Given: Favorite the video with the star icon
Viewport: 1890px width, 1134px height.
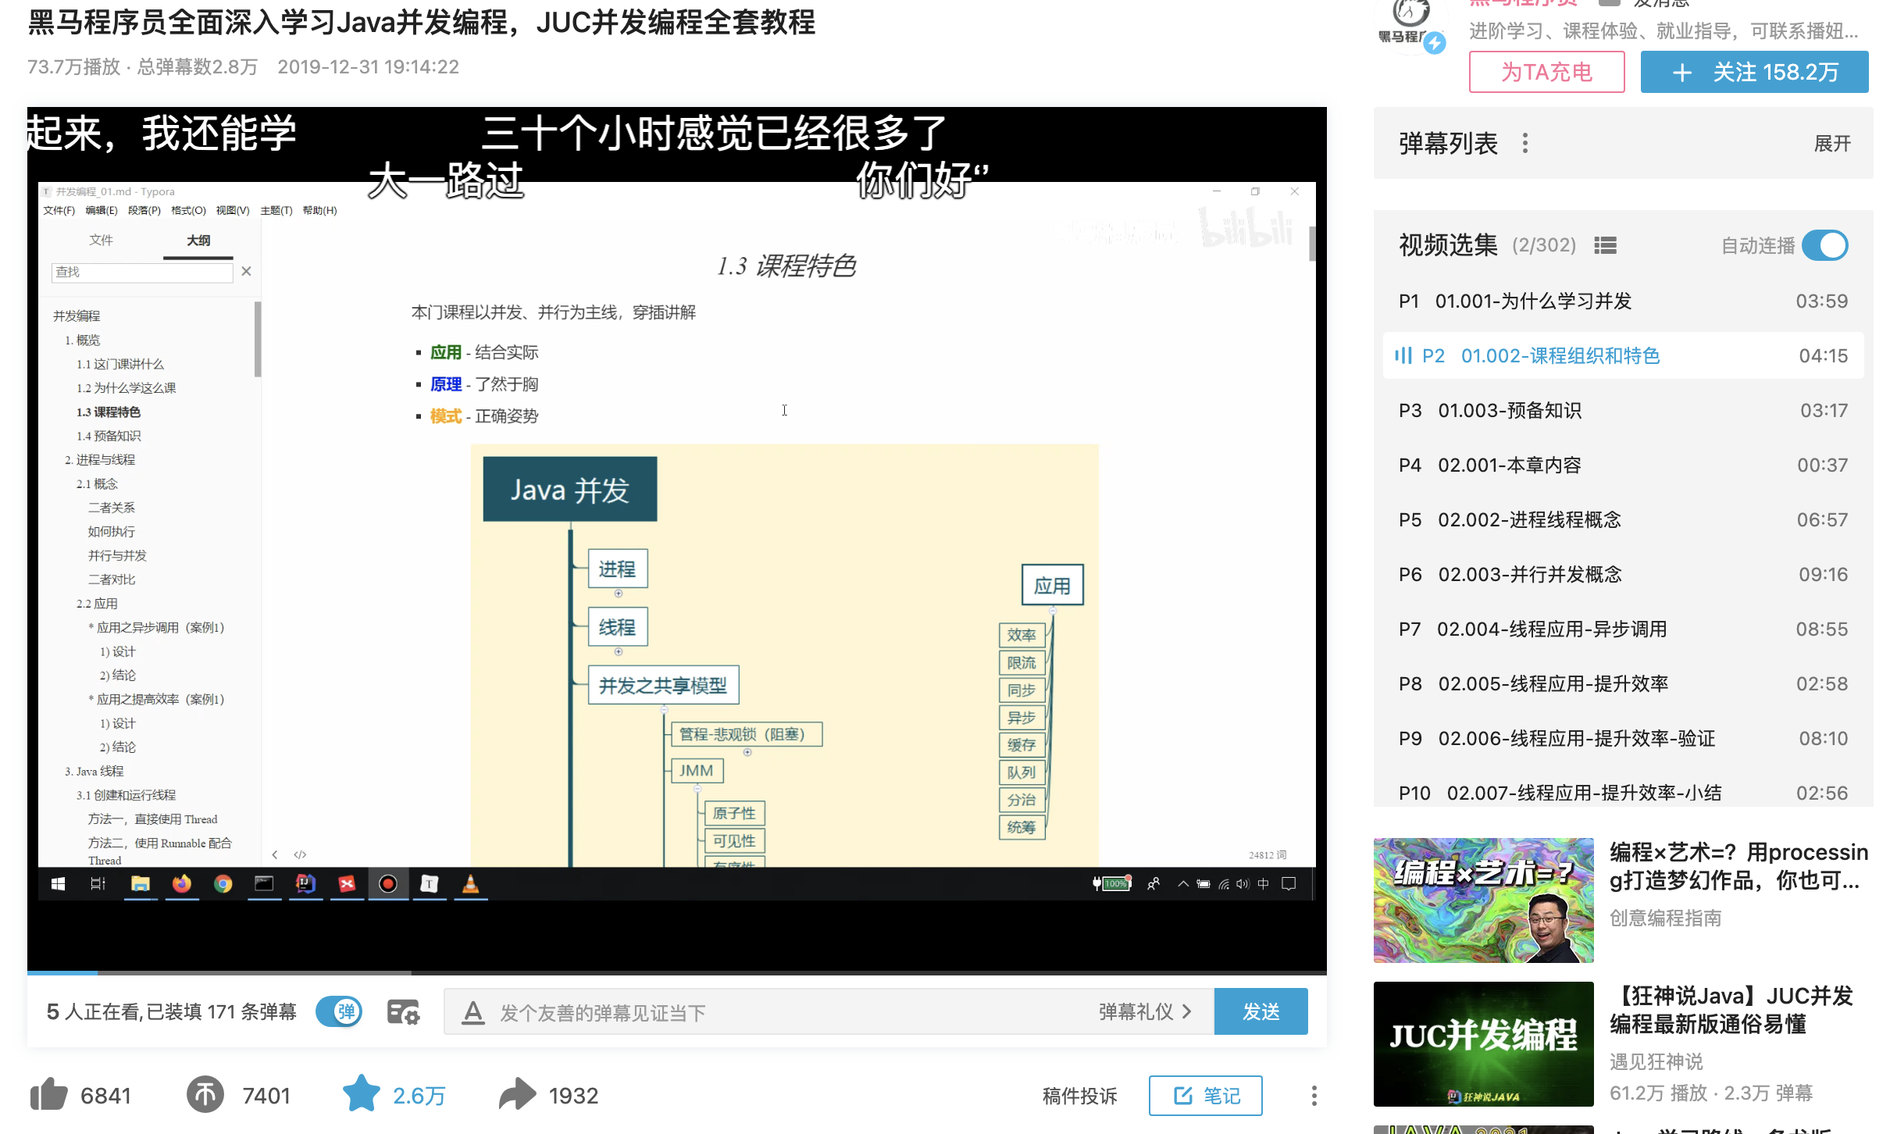Looking at the screenshot, I should (x=361, y=1095).
